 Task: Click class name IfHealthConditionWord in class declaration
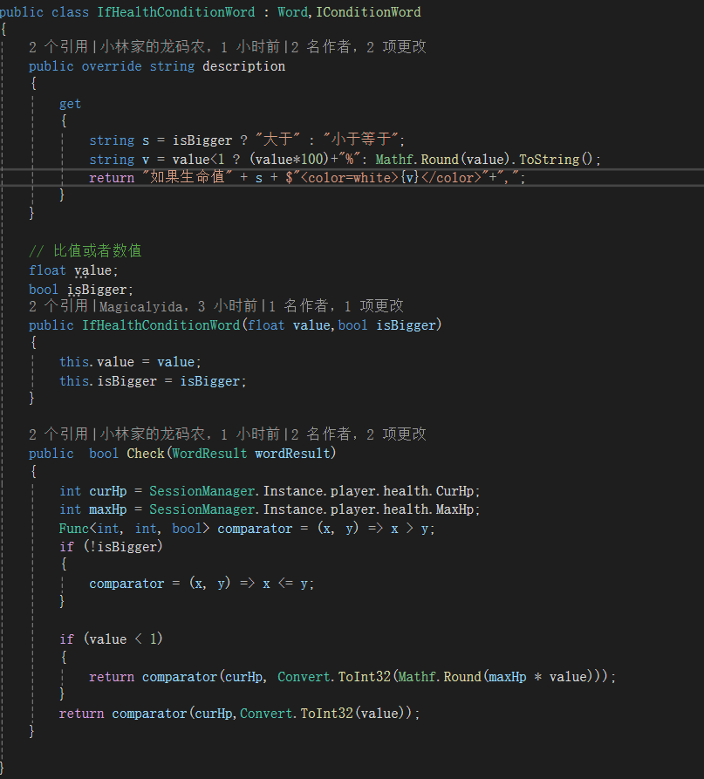(176, 12)
